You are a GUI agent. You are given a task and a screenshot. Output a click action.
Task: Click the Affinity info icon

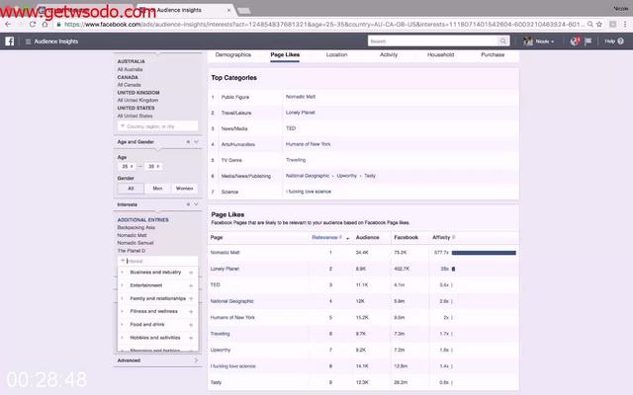(x=454, y=237)
